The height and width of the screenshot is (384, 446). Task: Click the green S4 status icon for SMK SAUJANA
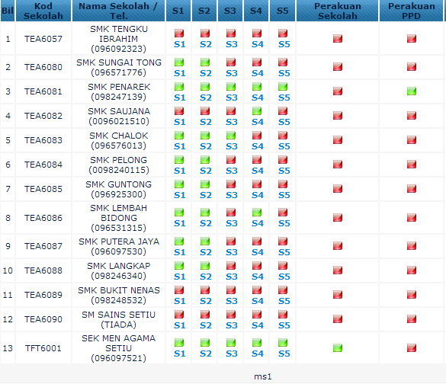pyautogui.click(x=257, y=110)
